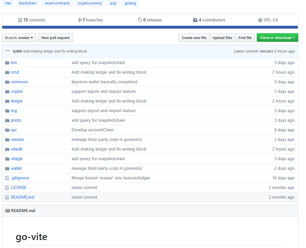Viewport: 306px width, 248px height.
Task: Click 'Develop accountChain' commit message
Action: (93, 130)
